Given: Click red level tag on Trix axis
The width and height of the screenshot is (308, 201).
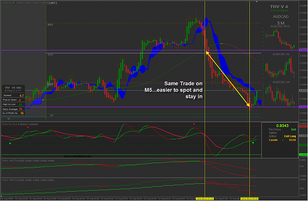Looking at the screenshot, I should (x=303, y=127).
